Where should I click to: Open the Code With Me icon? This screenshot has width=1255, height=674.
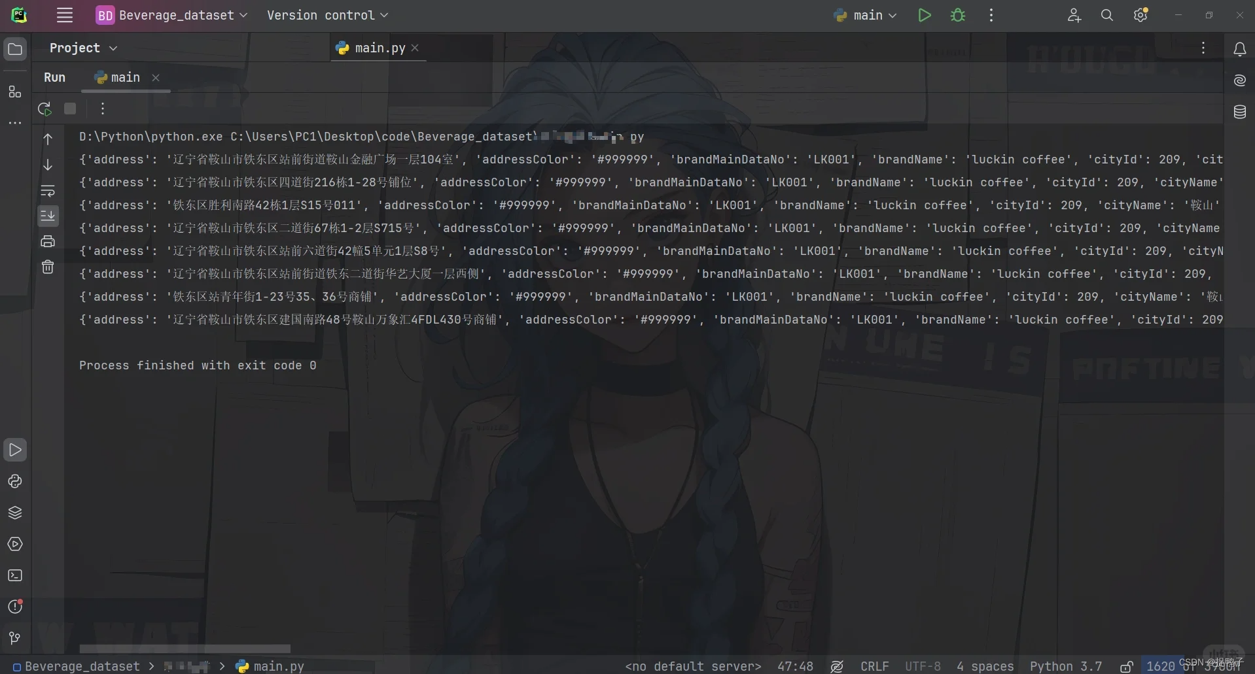tap(1074, 15)
